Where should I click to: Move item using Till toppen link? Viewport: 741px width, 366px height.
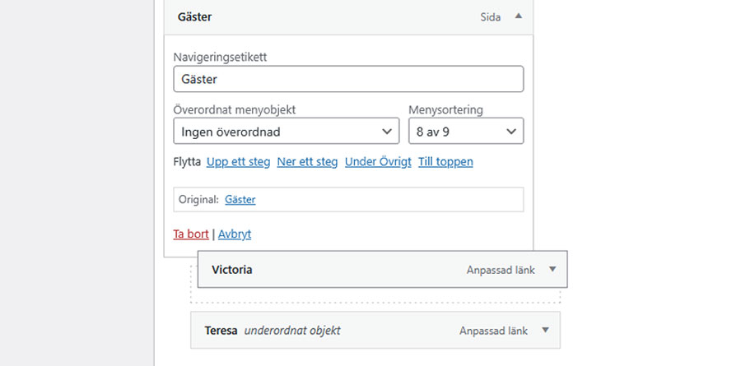pyautogui.click(x=445, y=162)
